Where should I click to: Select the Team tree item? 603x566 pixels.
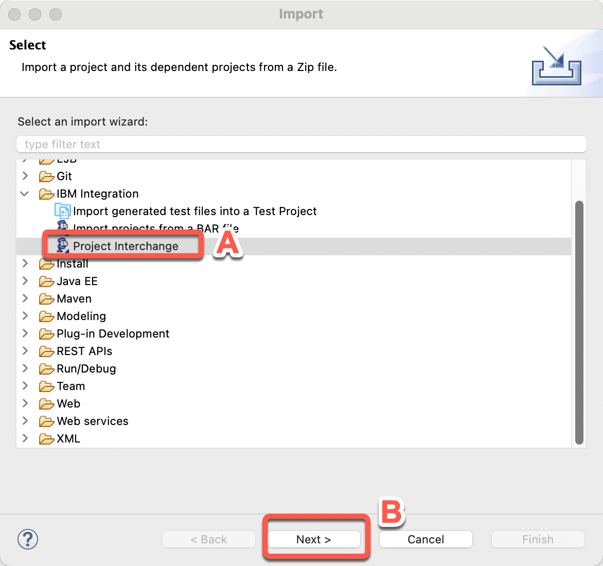(x=70, y=386)
